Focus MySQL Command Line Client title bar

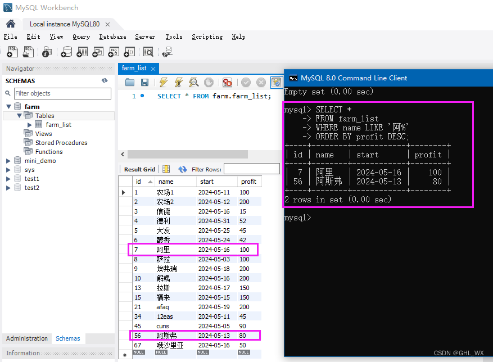(x=388, y=78)
